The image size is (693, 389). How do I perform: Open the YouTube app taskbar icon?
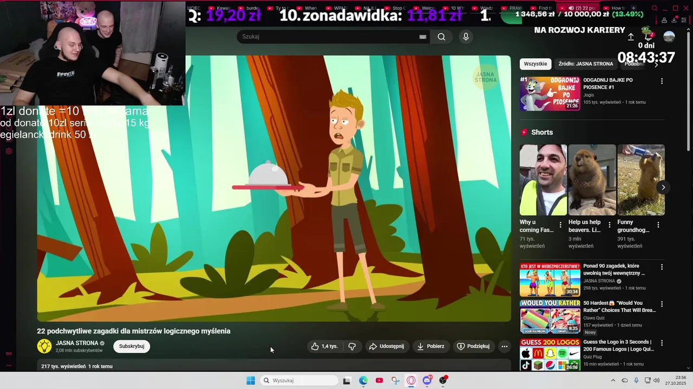pos(379,380)
